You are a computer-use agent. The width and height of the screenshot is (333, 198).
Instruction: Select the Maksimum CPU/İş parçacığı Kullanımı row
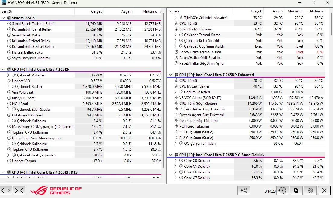[81, 126]
